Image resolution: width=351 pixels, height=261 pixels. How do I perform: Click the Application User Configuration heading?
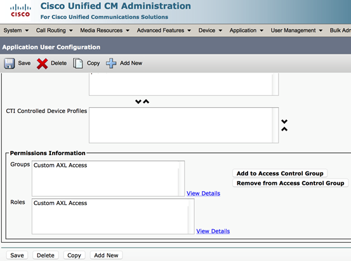tap(51, 47)
